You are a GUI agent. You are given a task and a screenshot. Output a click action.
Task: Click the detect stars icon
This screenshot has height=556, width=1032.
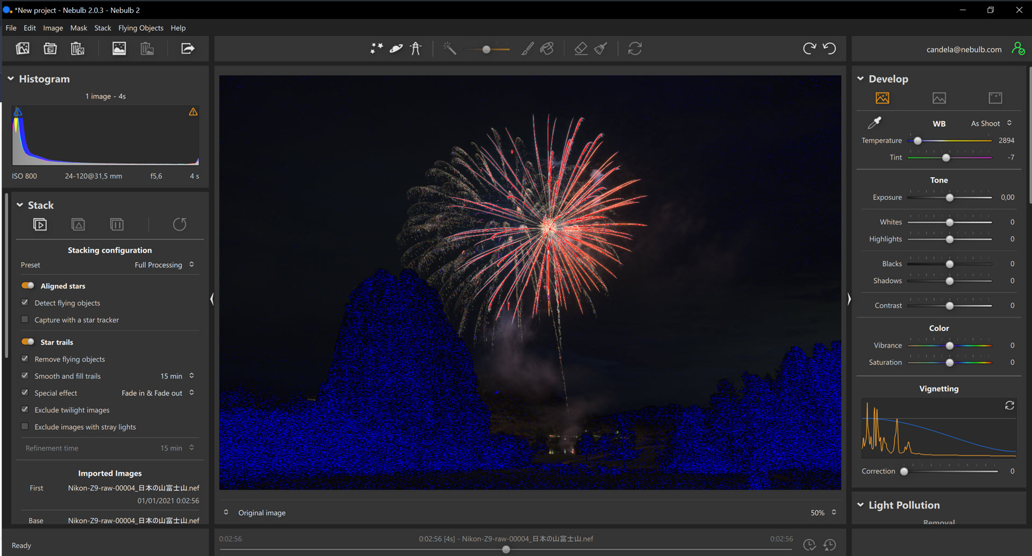(376, 49)
